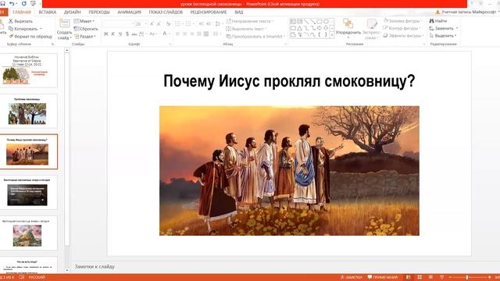
Task: Toggle Заметки notes in status bar
Action: 351,277
